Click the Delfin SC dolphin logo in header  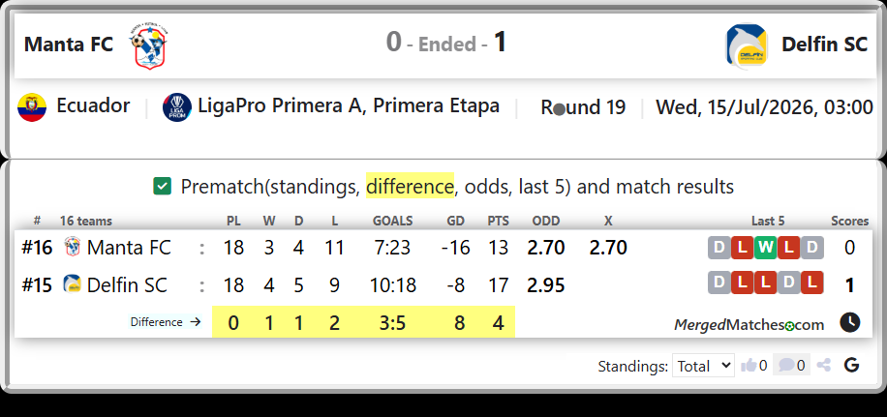click(747, 46)
